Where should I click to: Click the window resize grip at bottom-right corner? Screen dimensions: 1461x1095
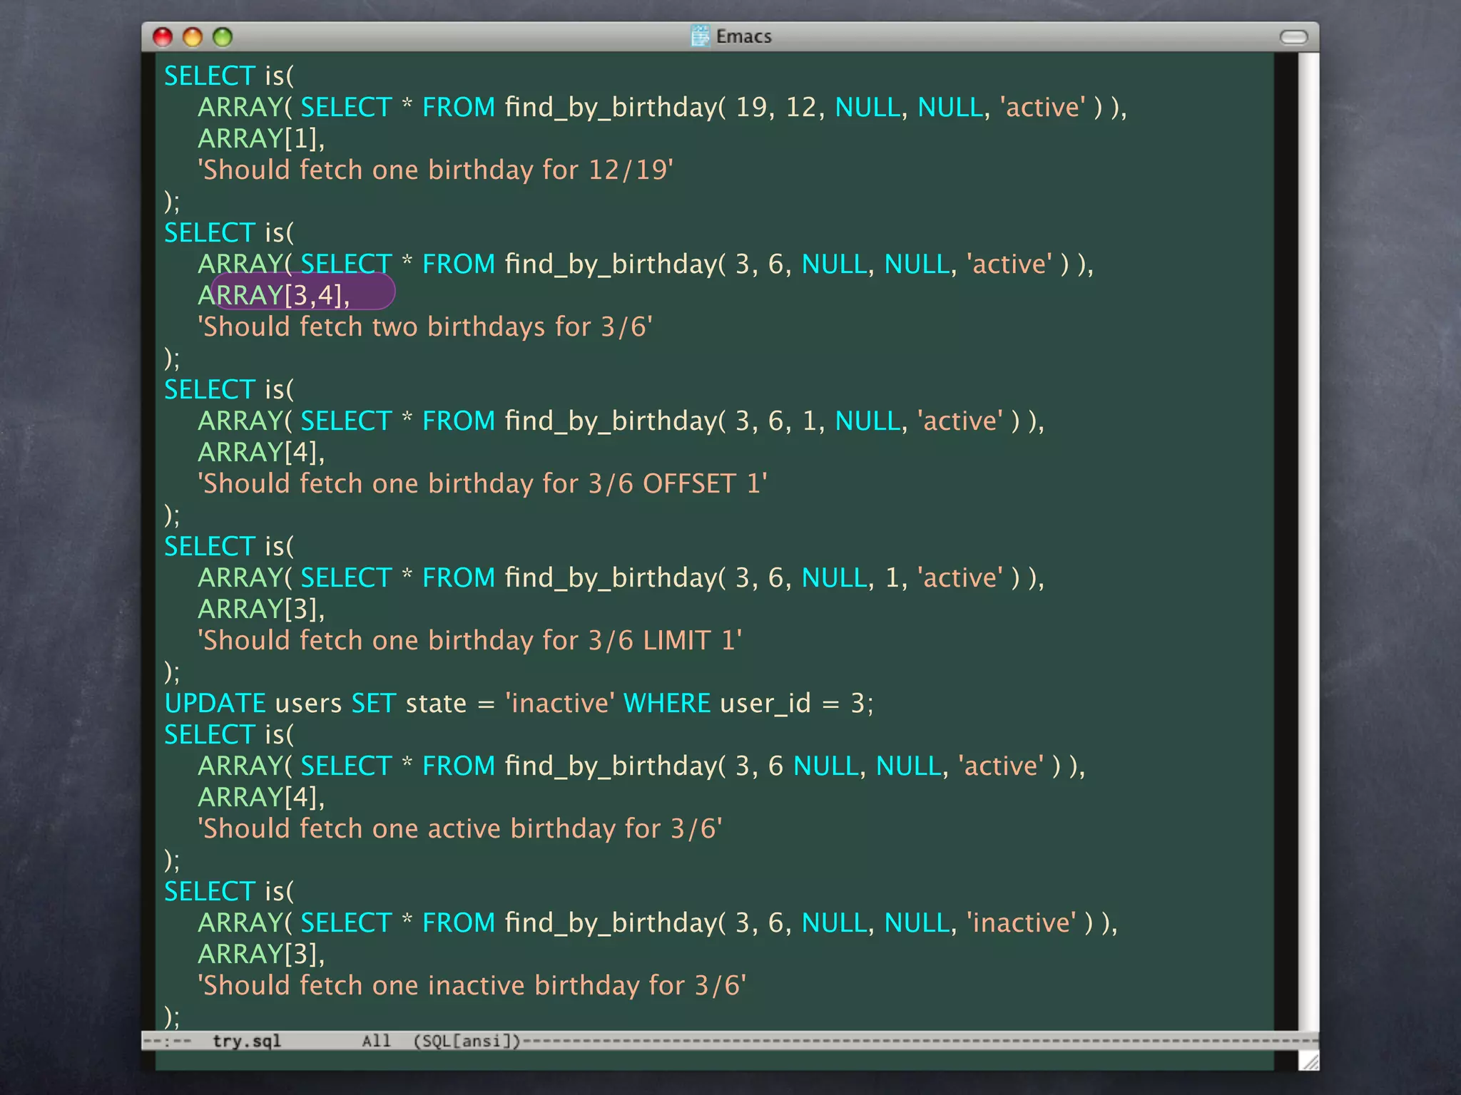(x=1309, y=1061)
